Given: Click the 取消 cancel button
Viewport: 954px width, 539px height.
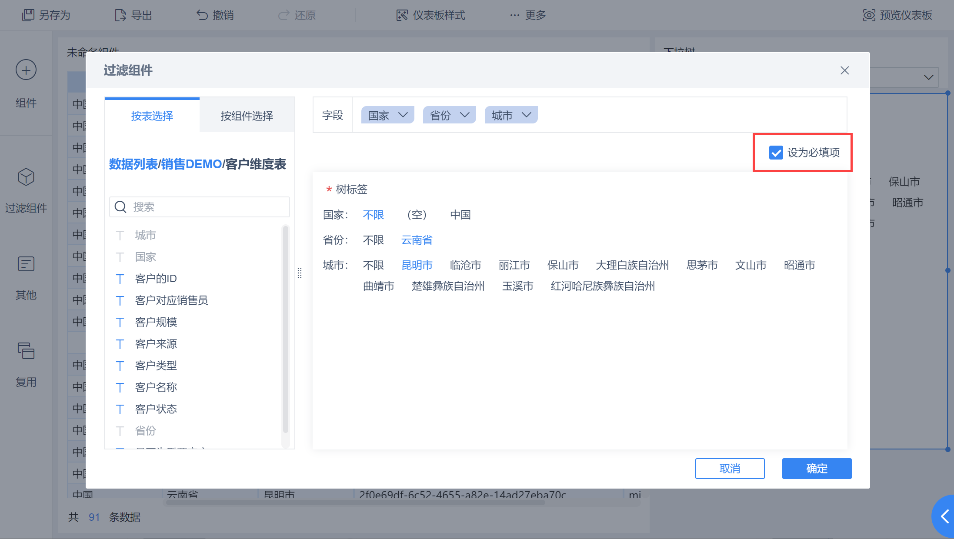Looking at the screenshot, I should coord(730,469).
